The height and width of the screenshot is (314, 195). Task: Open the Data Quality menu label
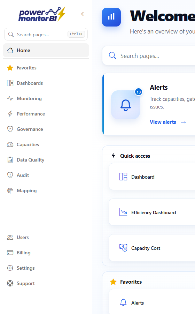point(30,160)
